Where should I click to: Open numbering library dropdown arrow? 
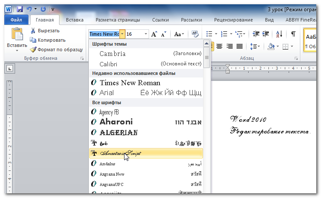[x=231, y=34]
